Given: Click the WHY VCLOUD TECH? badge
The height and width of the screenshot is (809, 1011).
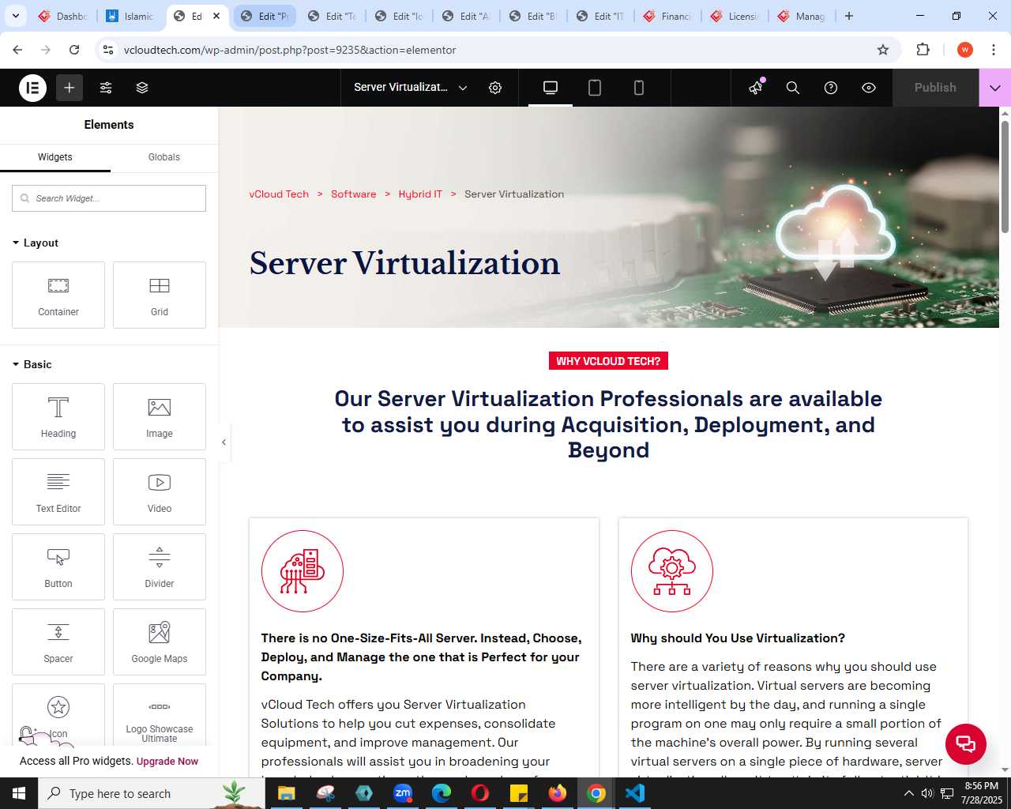Looking at the screenshot, I should (x=608, y=361).
